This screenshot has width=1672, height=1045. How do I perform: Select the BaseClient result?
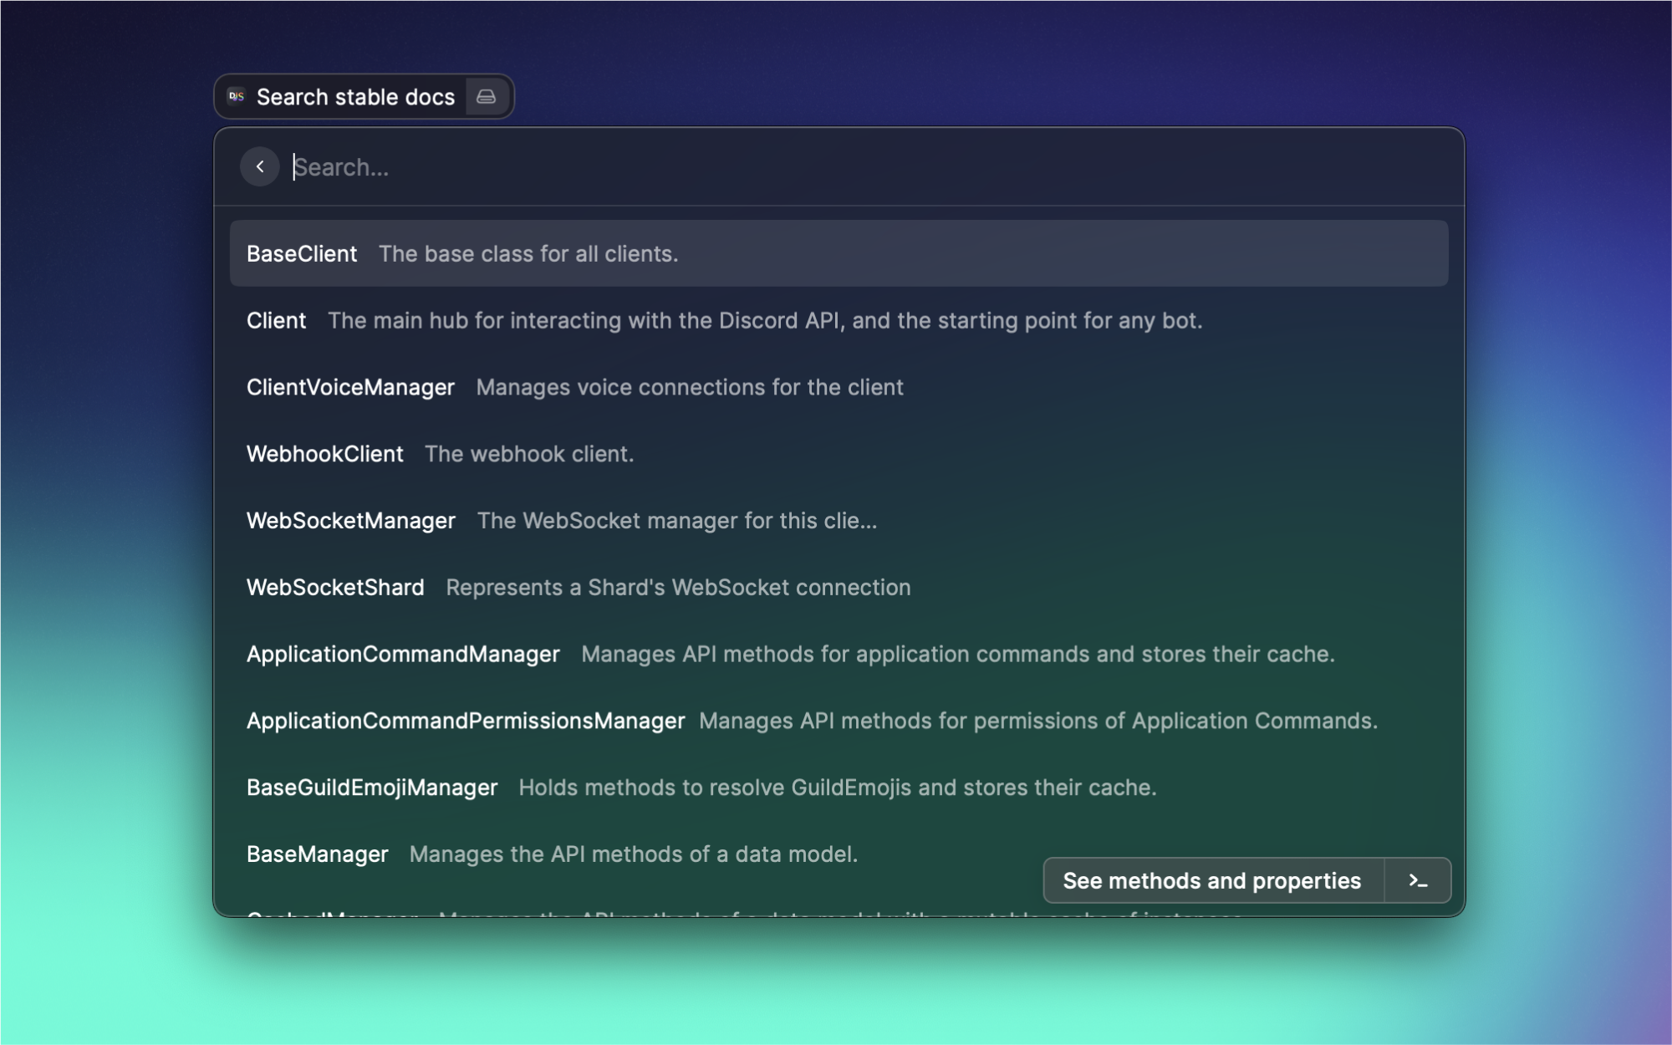302,254
